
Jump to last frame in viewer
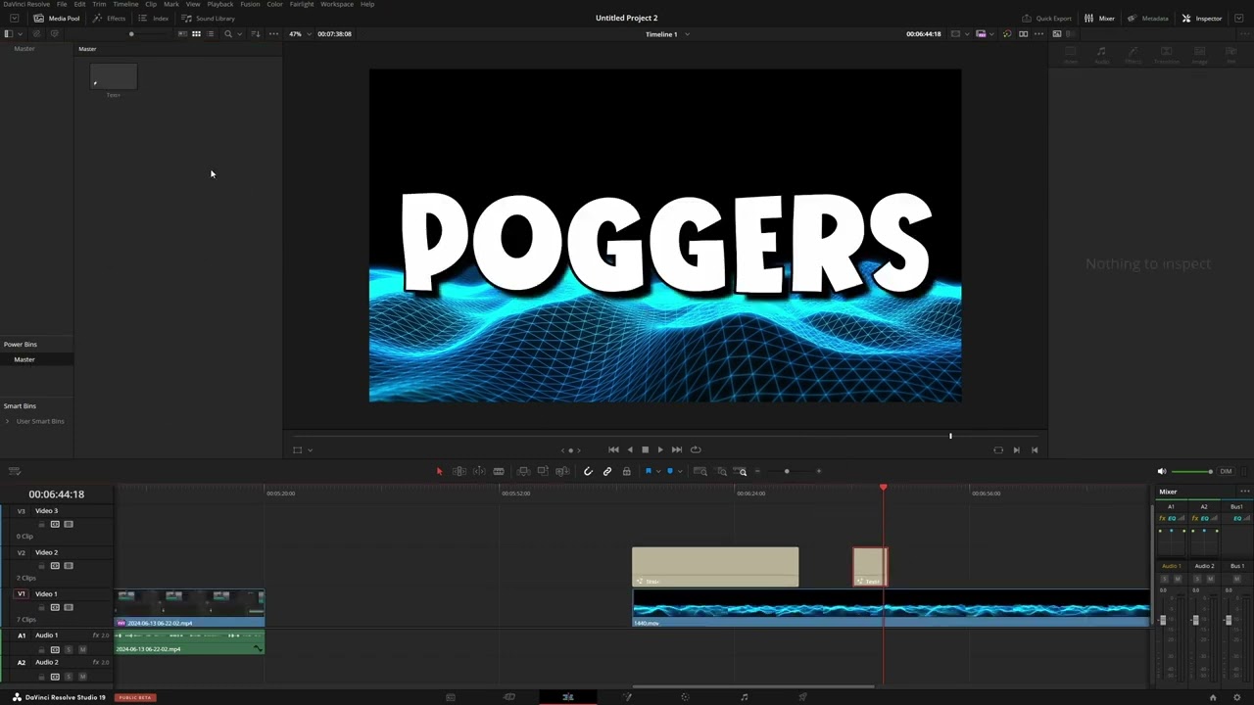click(x=677, y=449)
